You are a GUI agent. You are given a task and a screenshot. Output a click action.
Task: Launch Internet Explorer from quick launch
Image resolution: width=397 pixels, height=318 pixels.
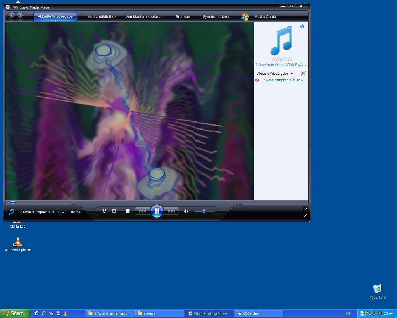[x=44, y=313]
